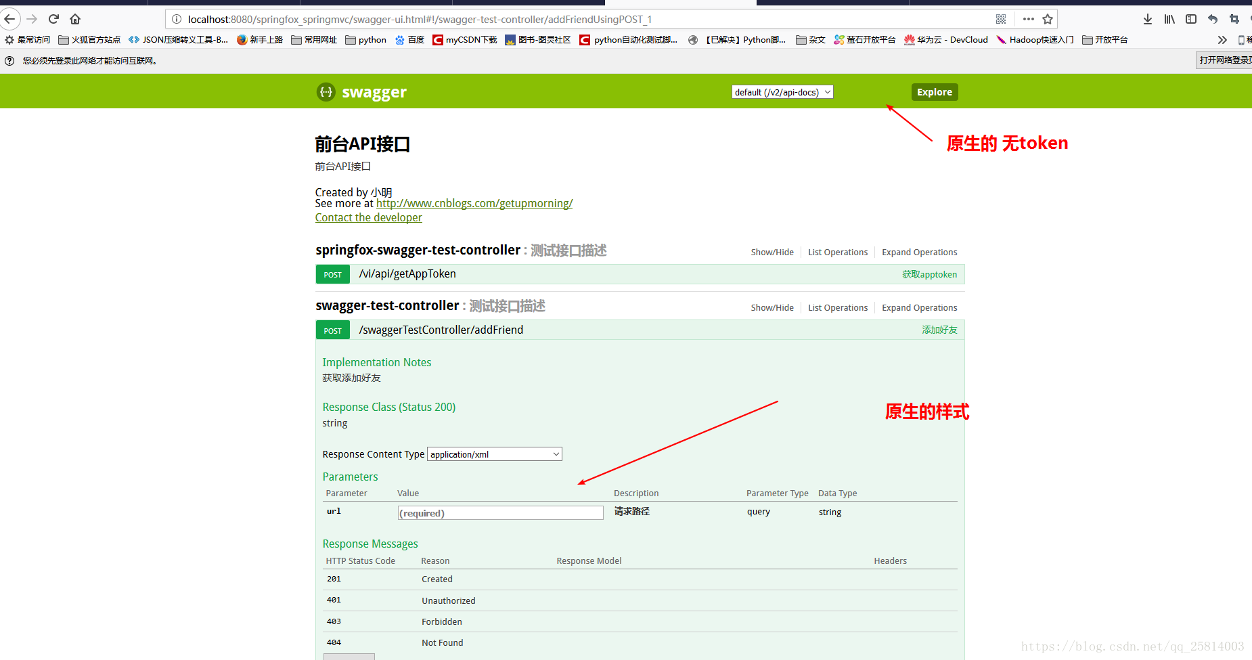Click the Pocket-style ellipsis icon in the address bar
The width and height of the screenshot is (1252, 660).
(x=1027, y=19)
